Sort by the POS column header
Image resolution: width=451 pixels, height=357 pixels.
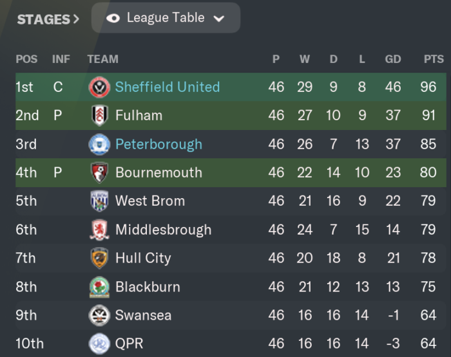pyautogui.click(x=26, y=59)
